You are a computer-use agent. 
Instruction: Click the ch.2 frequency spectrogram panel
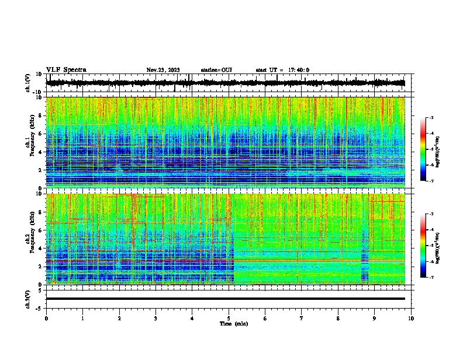(x=225, y=239)
